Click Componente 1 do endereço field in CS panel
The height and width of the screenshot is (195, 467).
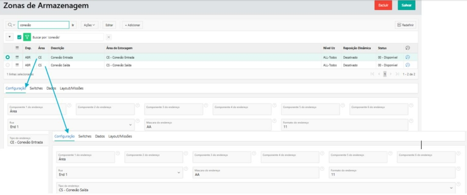point(86,157)
